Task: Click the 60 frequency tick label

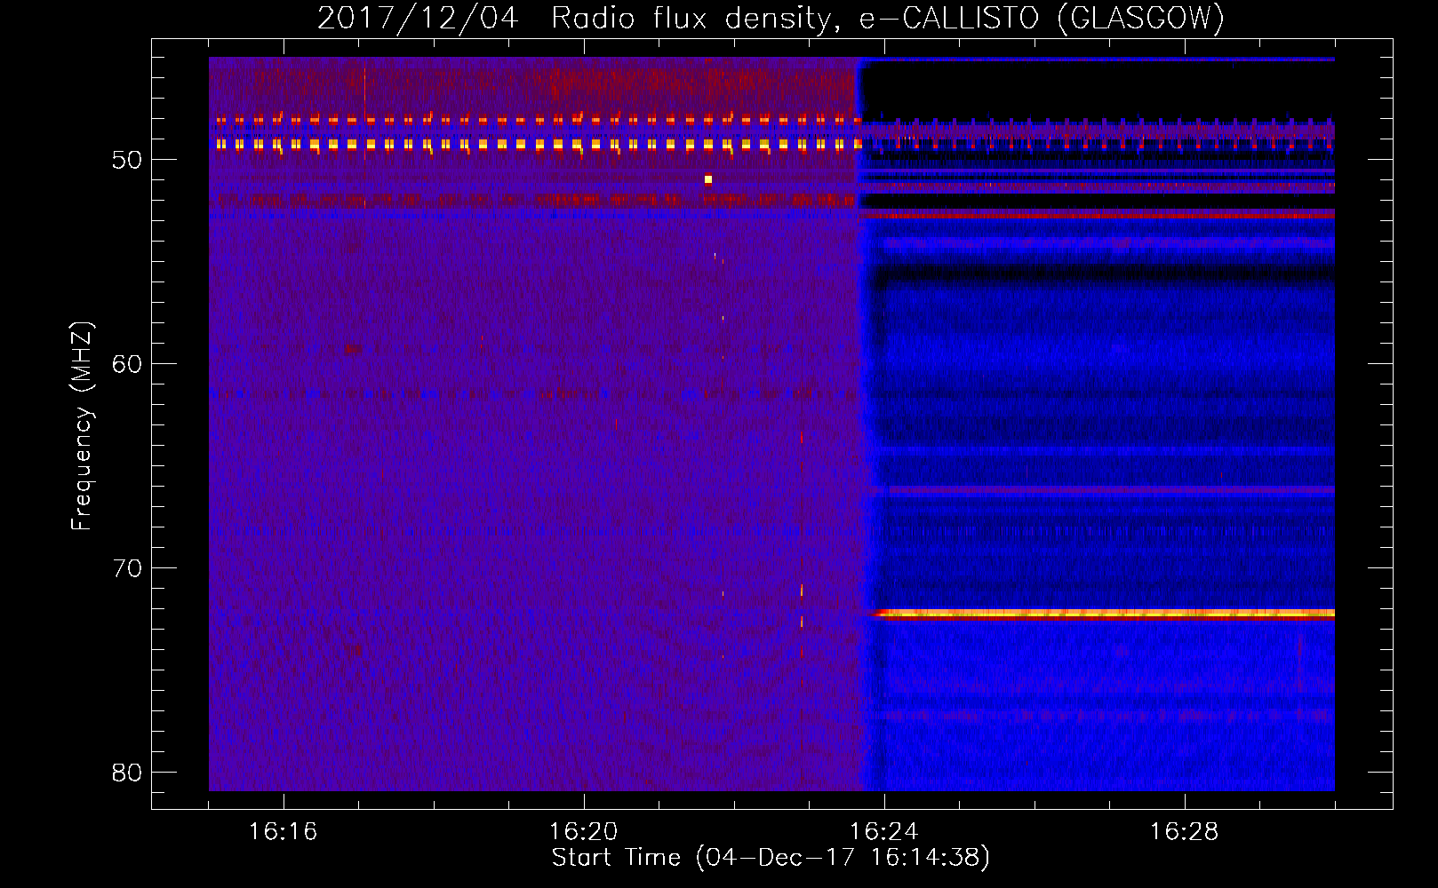Action: 127,364
